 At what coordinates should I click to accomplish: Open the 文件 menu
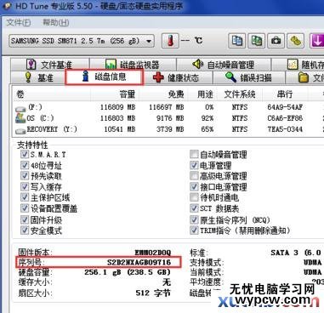tap(19, 22)
